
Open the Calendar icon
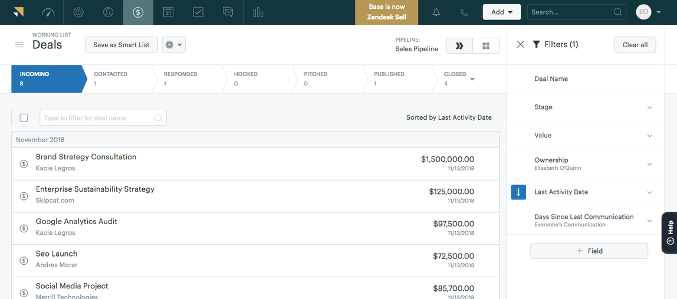[x=169, y=12]
